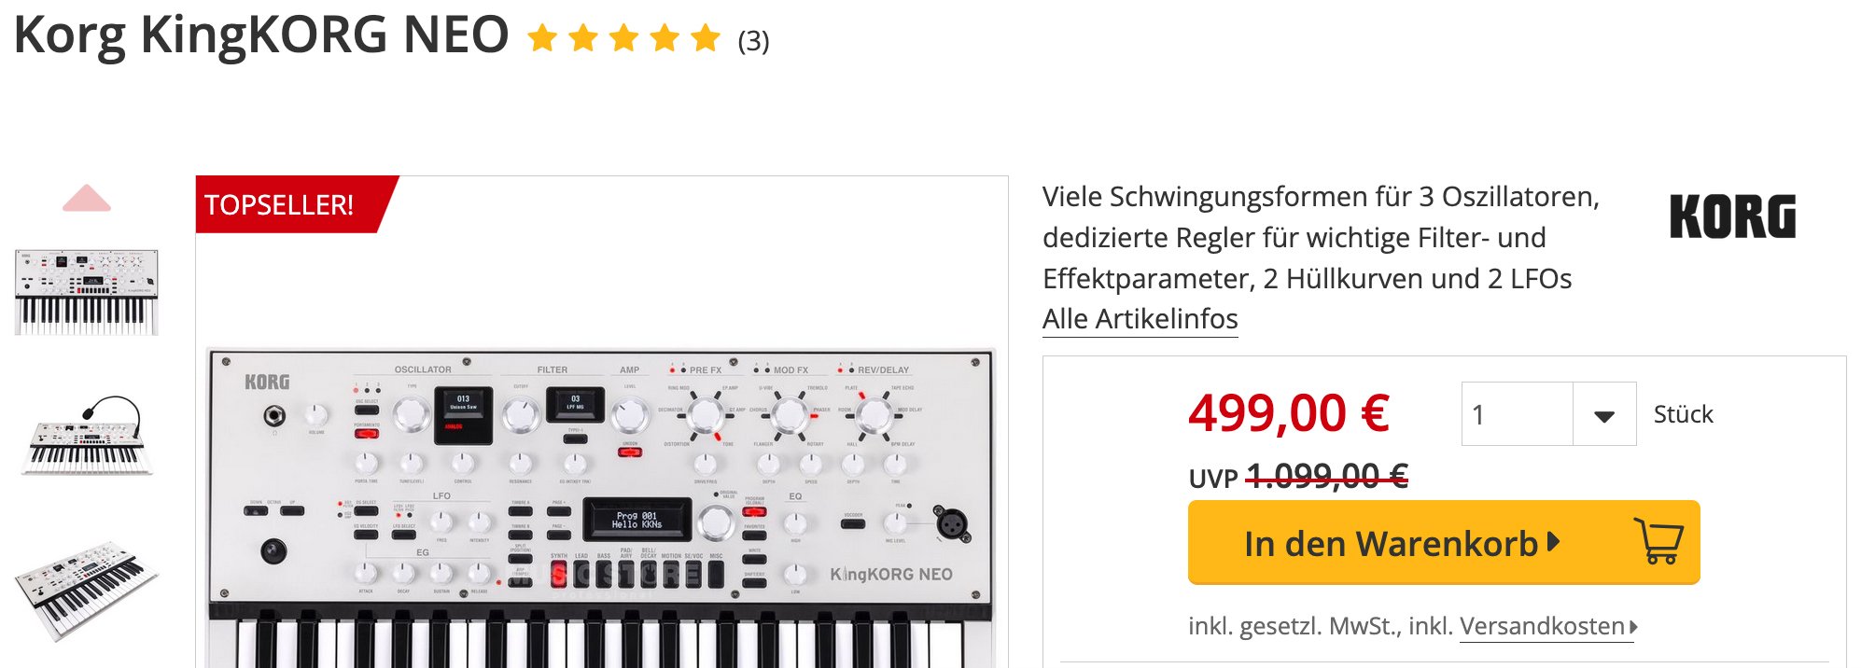Open the (3) reviews count
This screenshot has height=668, width=1861.
point(753,41)
